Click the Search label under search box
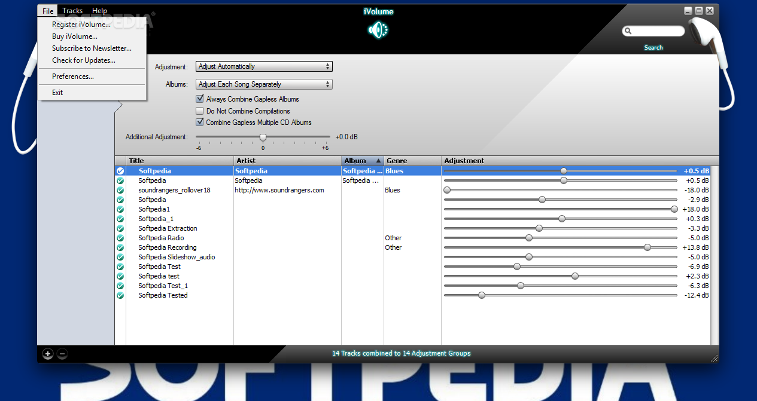This screenshot has height=401, width=757. point(653,48)
